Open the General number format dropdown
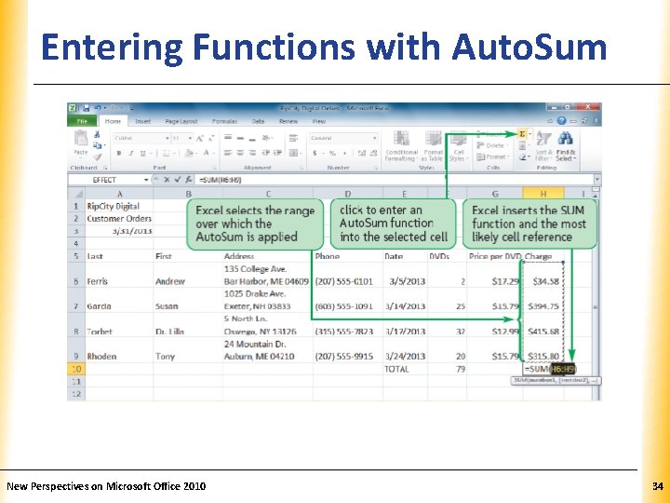 [x=375, y=138]
